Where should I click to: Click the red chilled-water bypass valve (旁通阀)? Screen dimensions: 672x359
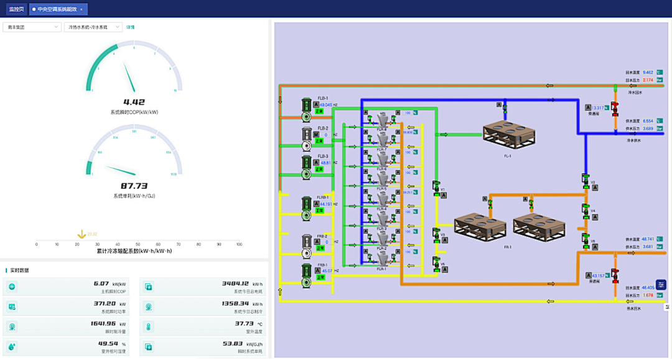pyautogui.click(x=615, y=109)
